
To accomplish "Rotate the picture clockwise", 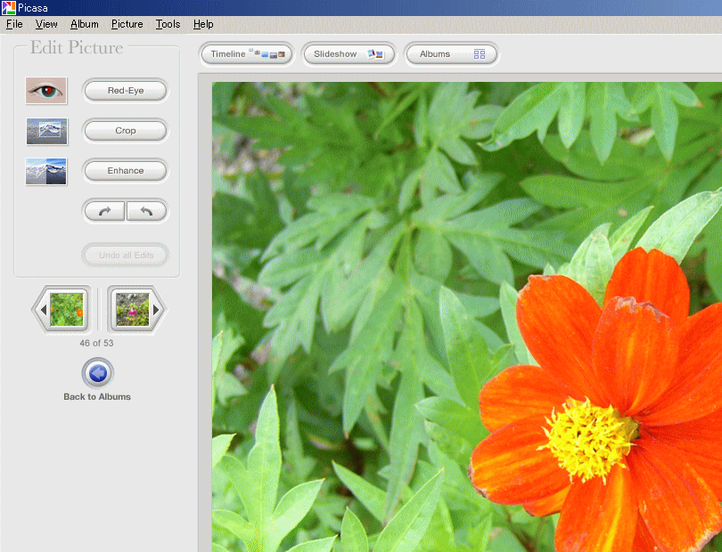I will [104, 211].
